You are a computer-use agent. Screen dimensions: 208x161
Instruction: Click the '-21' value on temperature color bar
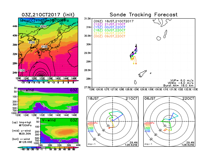click(23, 83)
